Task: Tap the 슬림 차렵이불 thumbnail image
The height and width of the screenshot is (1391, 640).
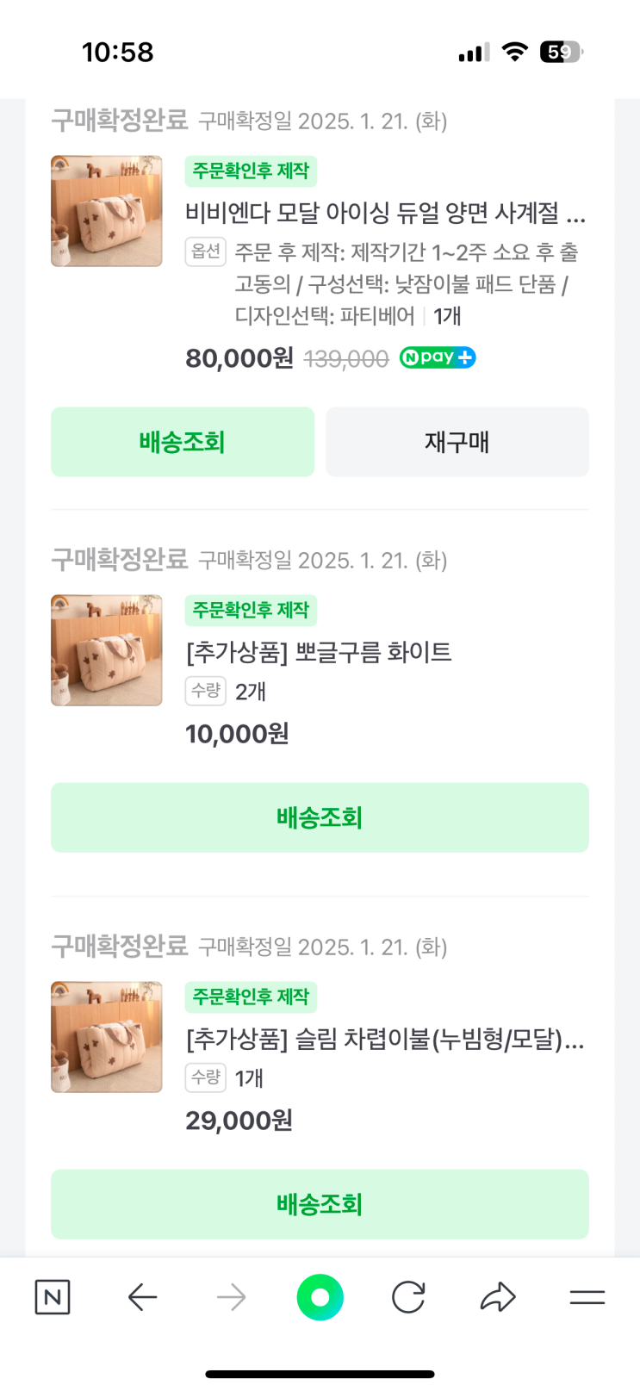Action: pos(107,1037)
